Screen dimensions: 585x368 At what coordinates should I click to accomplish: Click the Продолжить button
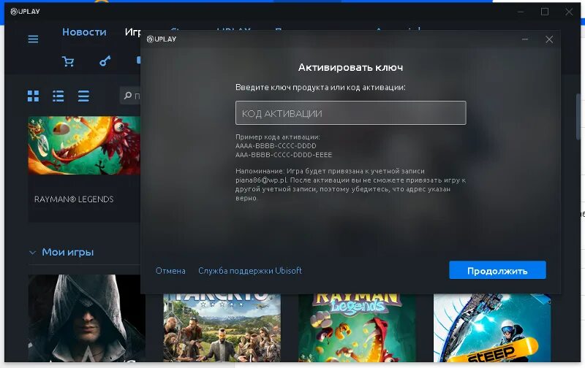click(497, 270)
